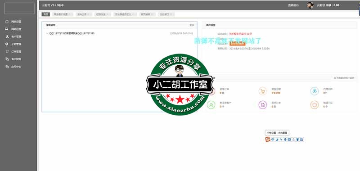Click the purple refund order document icon

click(263, 105)
